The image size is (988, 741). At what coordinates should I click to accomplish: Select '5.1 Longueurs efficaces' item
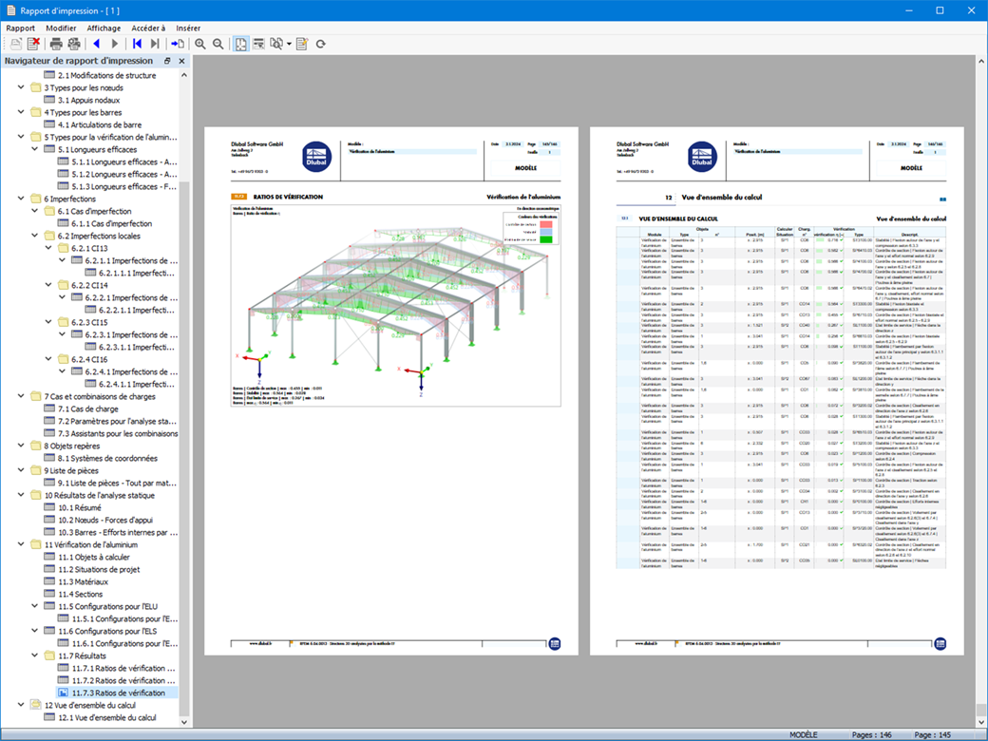(97, 149)
